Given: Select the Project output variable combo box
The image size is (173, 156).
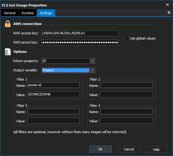Looking at the screenshot, I should tap(66, 70).
